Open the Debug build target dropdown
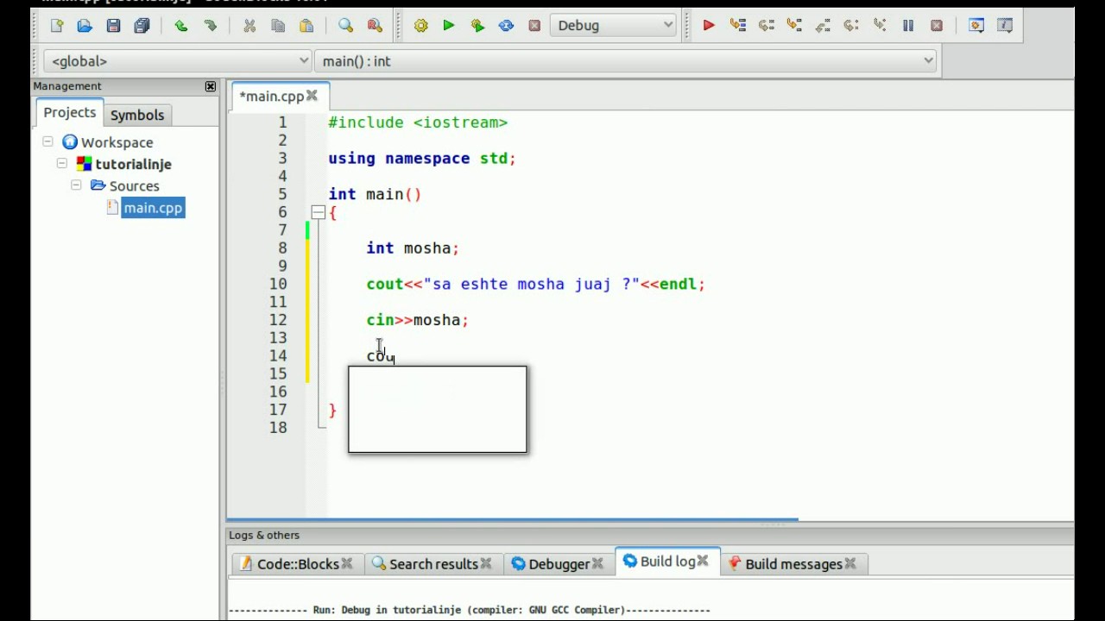 click(x=614, y=26)
